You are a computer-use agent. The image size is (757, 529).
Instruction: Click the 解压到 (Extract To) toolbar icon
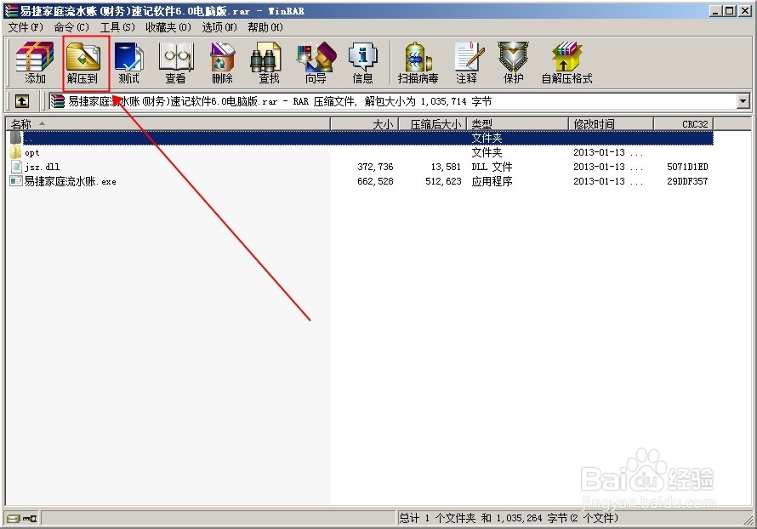click(x=83, y=63)
